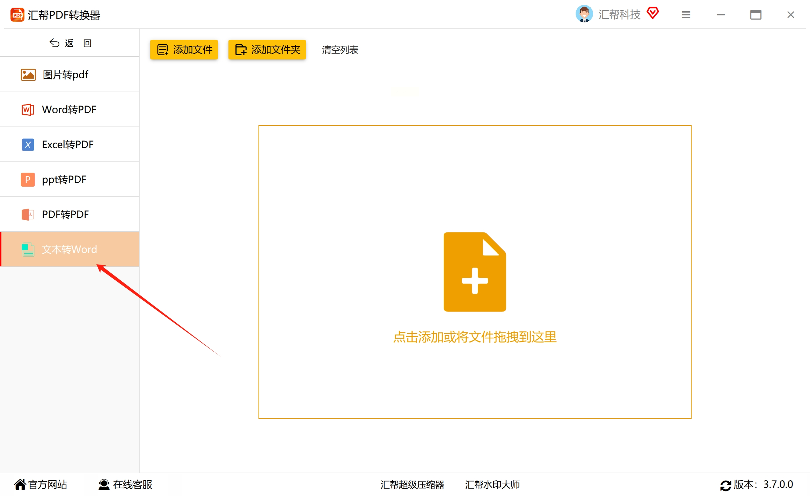Click the 在线客服 headset icon
This screenshot has width=810, height=496.
point(104,484)
